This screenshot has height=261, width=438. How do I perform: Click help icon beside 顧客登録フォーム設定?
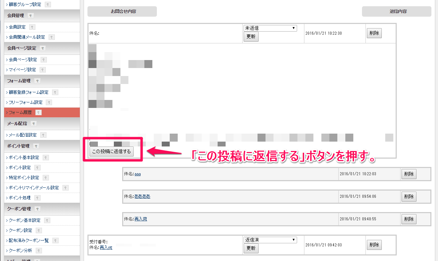point(55,92)
